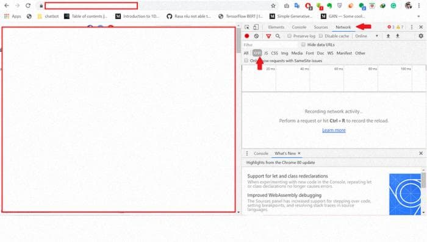Switch to the Elements tab
Screen dimensions: 427x242
pyautogui.click(x=276, y=27)
